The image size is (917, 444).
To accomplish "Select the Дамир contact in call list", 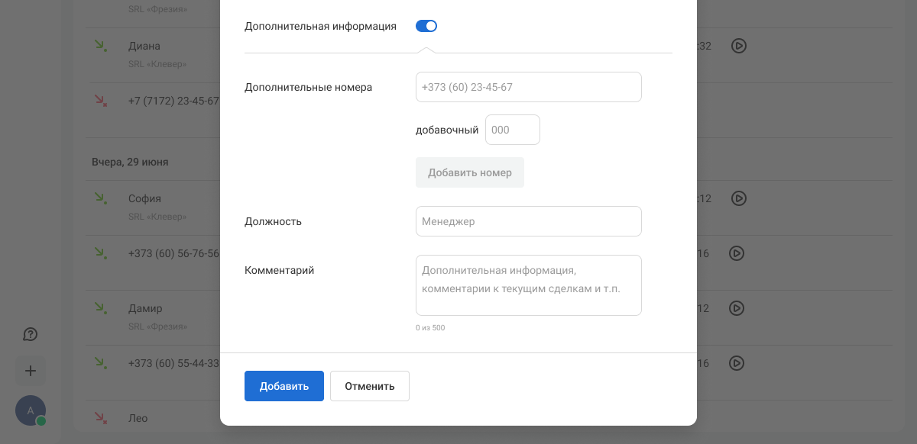I will [x=145, y=308].
